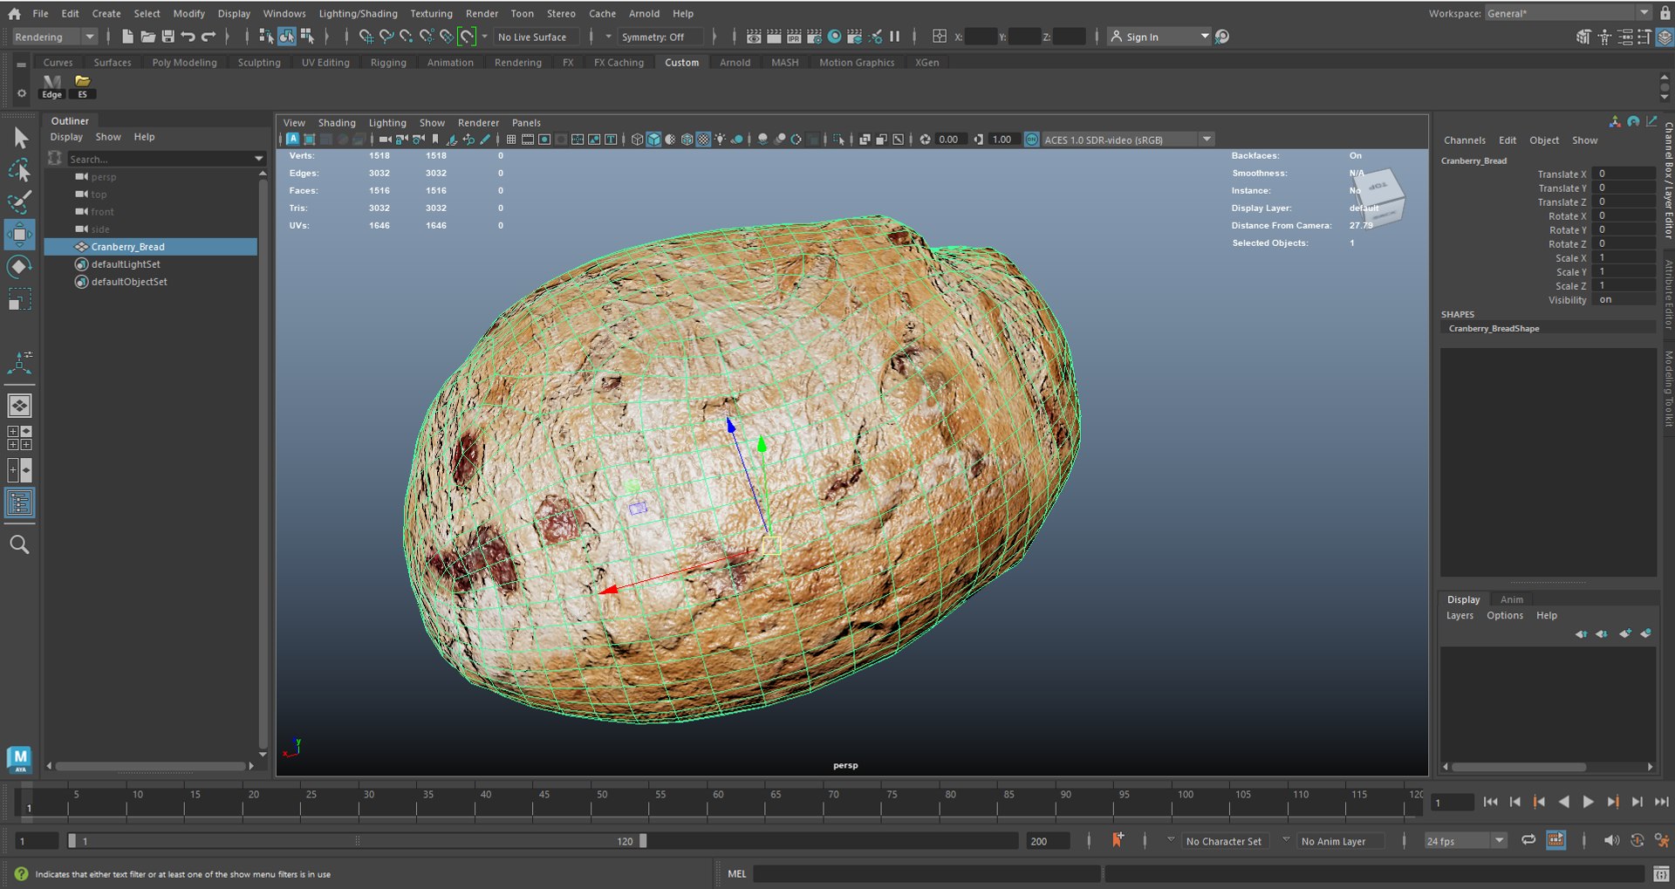
Task: Toggle the viewport grid display
Action: pyautogui.click(x=511, y=140)
